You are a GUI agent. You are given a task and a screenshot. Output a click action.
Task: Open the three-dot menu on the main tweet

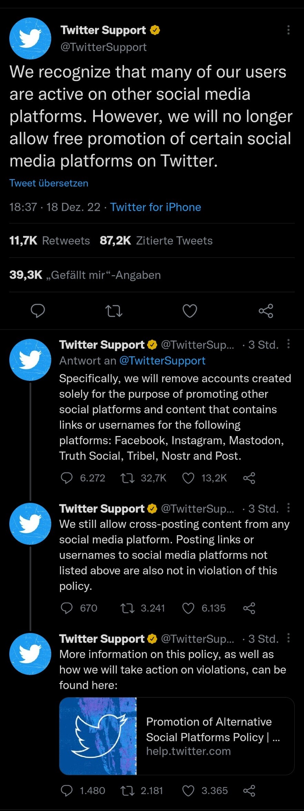tap(288, 30)
